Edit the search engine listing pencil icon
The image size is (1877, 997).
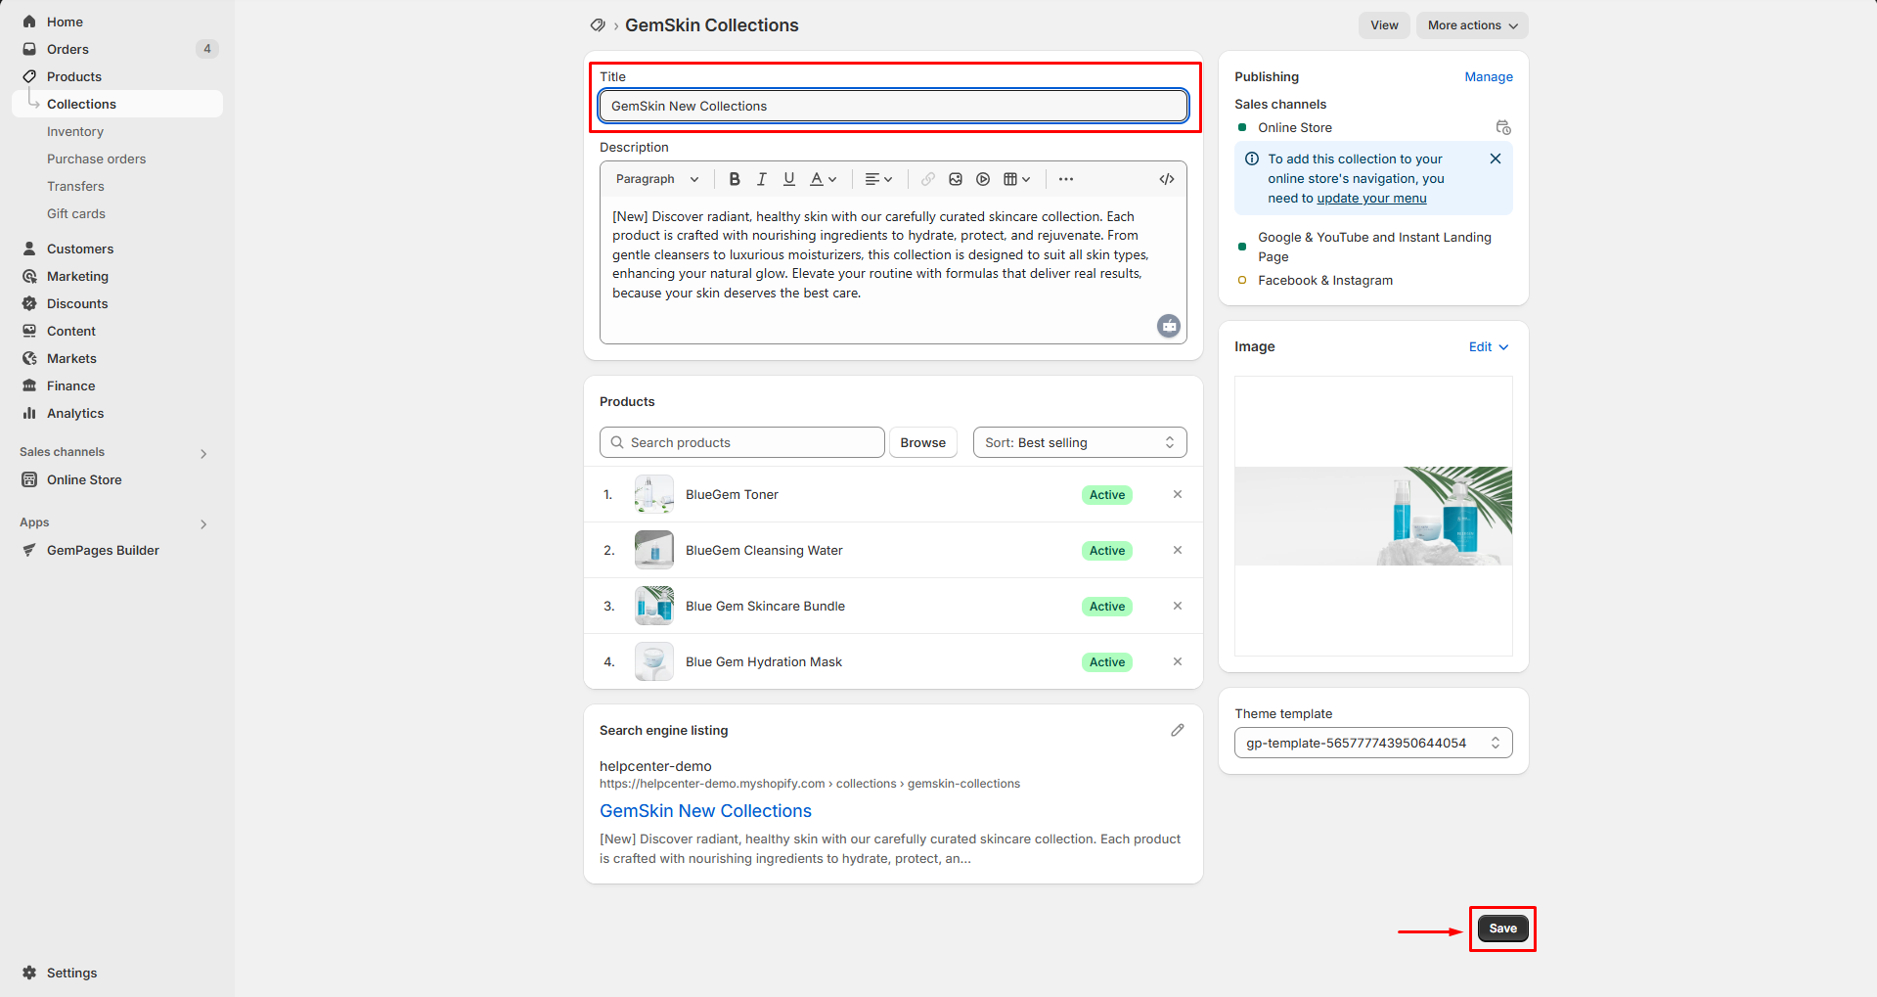1178,730
